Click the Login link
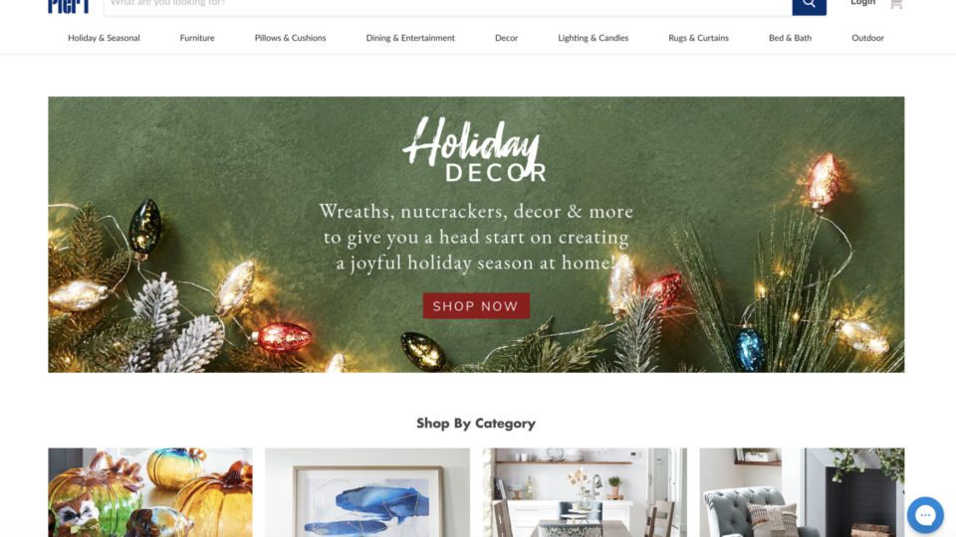Image resolution: width=956 pixels, height=537 pixels. [862, 3]
